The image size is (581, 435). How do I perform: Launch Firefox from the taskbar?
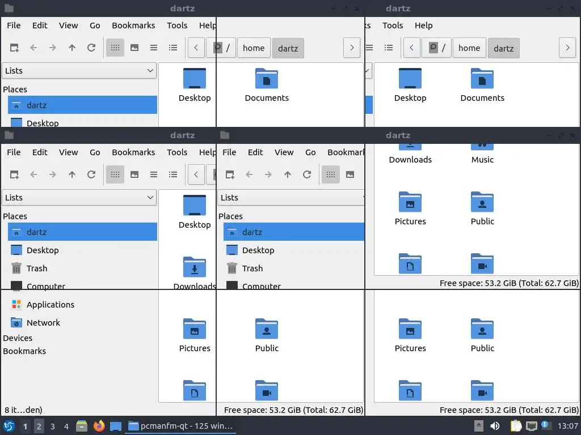coord(99,426)
